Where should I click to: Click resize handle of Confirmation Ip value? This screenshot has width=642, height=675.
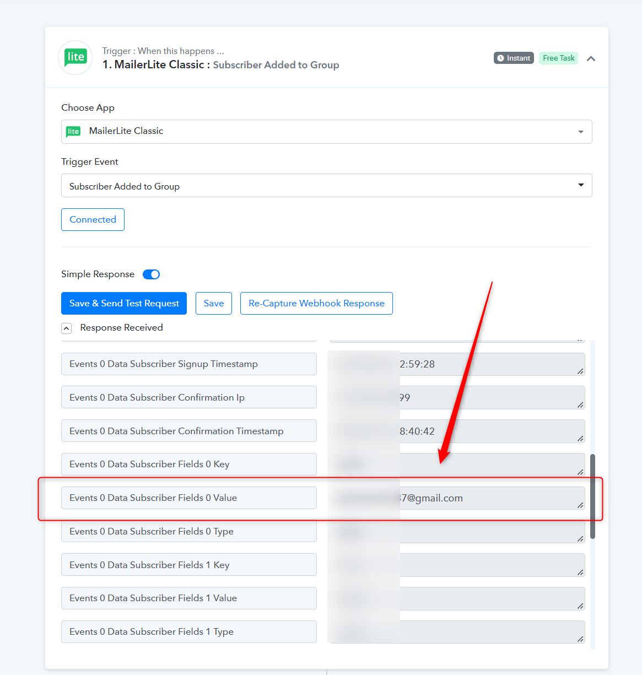580,405
